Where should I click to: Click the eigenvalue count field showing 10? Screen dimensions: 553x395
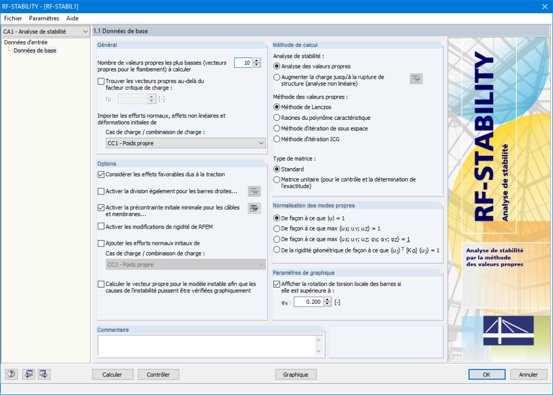tap(244, 63)
